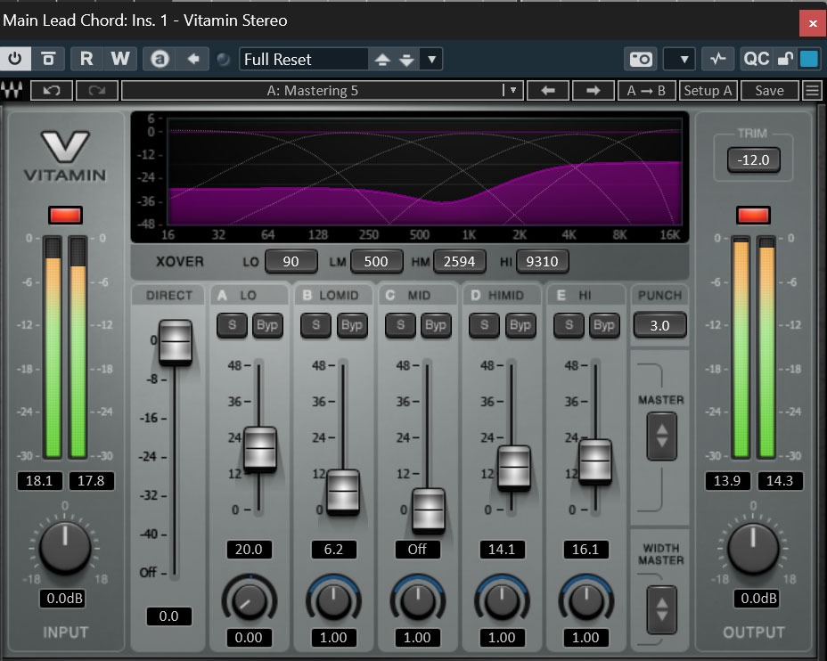Click the plugin power/activate button
827x661 pixels.
coord(15,60)
